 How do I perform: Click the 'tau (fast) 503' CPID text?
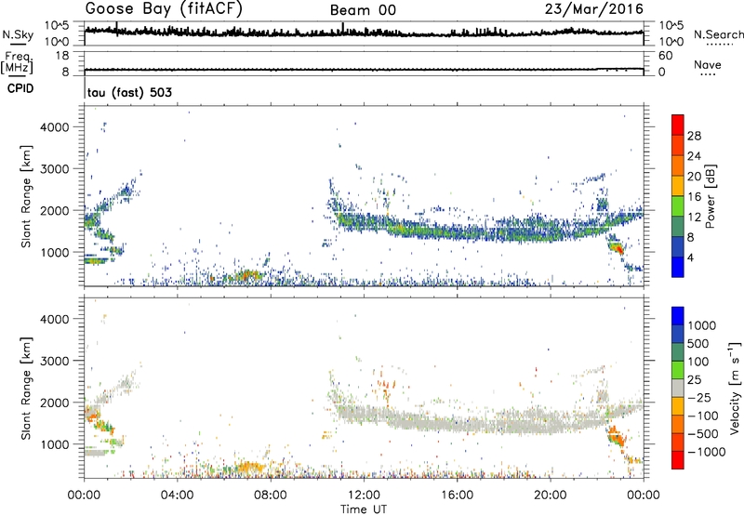click(129, 92)
